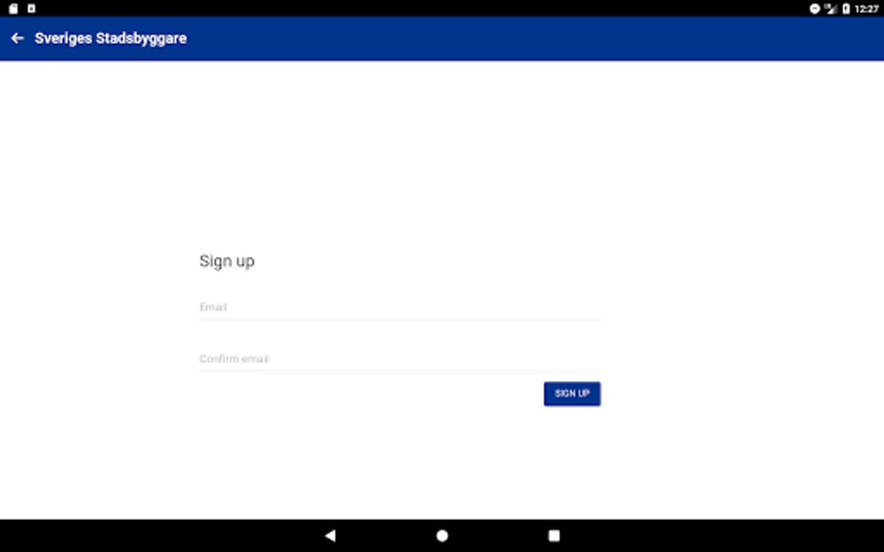
Task: Tap the battery indicator in the status bar
Action: [x=846, y=9]
